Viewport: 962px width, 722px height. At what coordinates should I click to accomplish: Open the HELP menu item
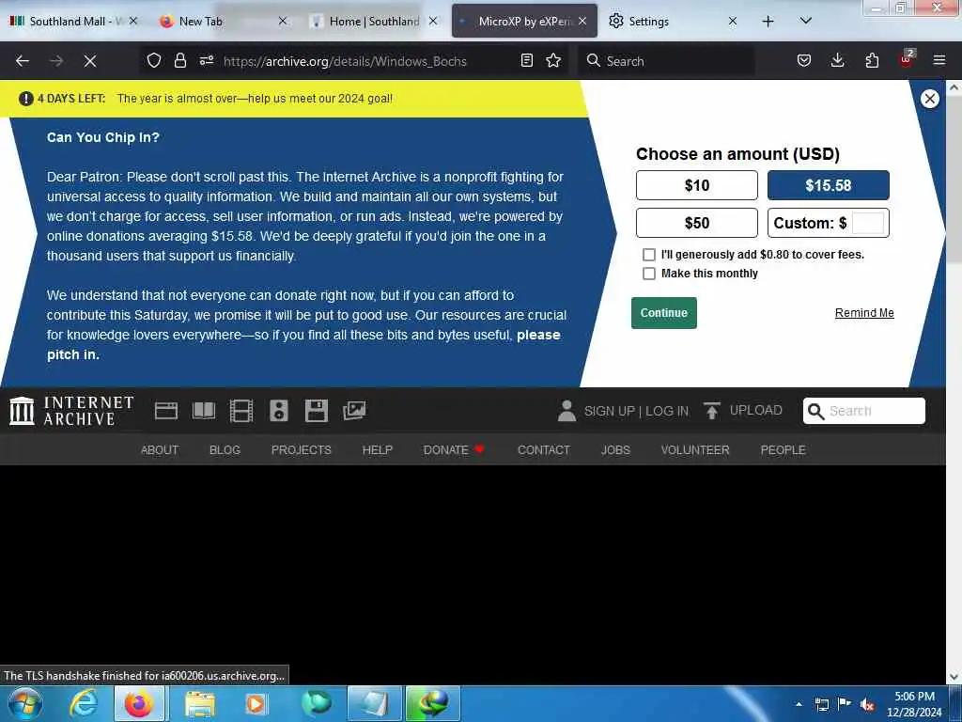[x=378, y=450]
